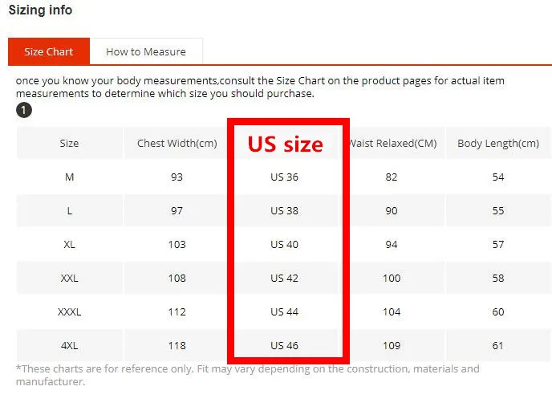Select the M size row cell
552x415 pixels.
(69, 177)
